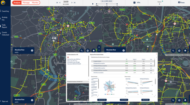Jump to last time step

tap(75, 3)
